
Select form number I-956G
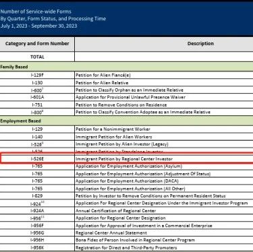[37, 232]
